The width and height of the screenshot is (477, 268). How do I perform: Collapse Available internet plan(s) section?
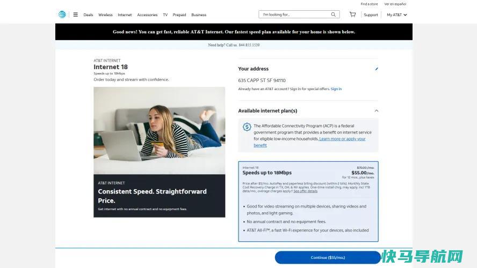[377, 111]
